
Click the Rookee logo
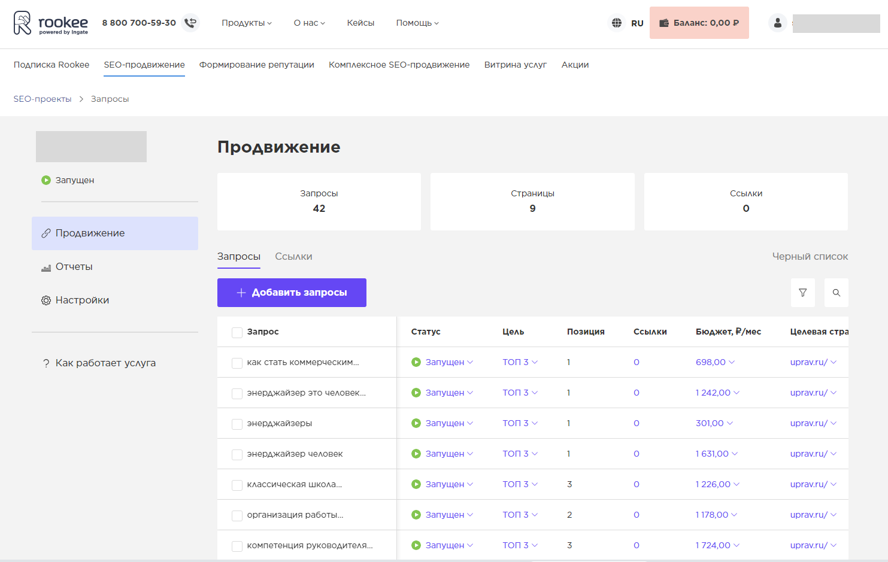click(51, 24)
